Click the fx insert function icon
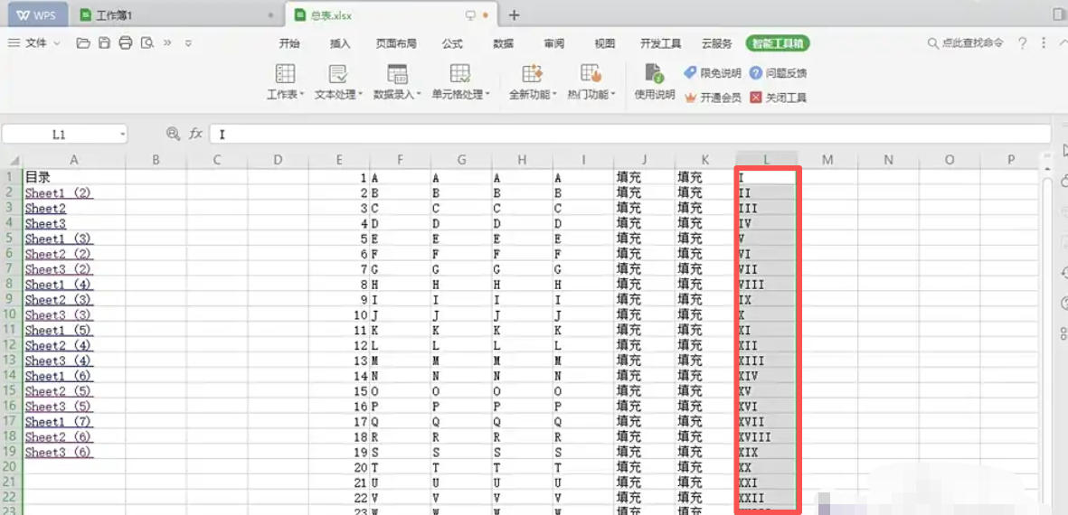 (x=195, y=134)
